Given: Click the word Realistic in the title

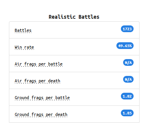Looking at the screenshot, I should 62,17.
